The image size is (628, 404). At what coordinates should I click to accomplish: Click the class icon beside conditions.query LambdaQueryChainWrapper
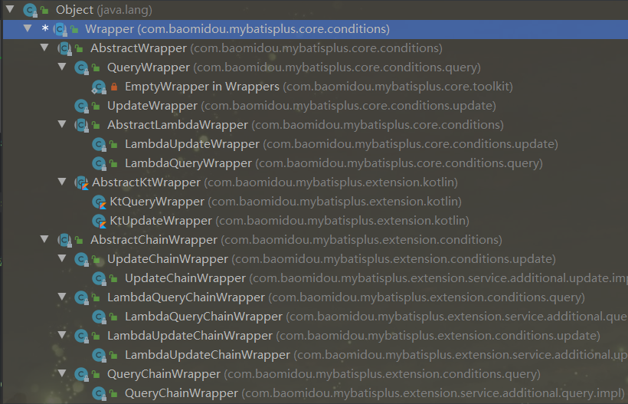pyautogui.click(x=82, y=298)
